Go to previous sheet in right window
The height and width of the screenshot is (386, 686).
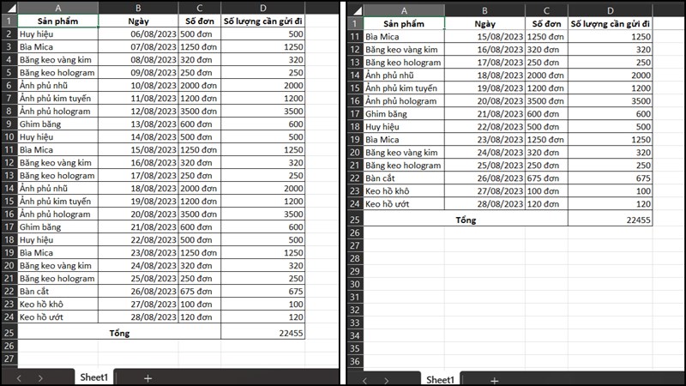tap(365, 381)
